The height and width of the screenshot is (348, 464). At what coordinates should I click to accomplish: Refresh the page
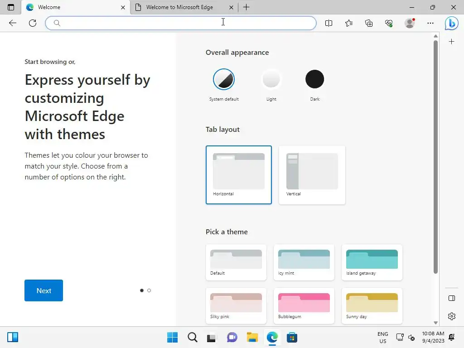[33, 23]
